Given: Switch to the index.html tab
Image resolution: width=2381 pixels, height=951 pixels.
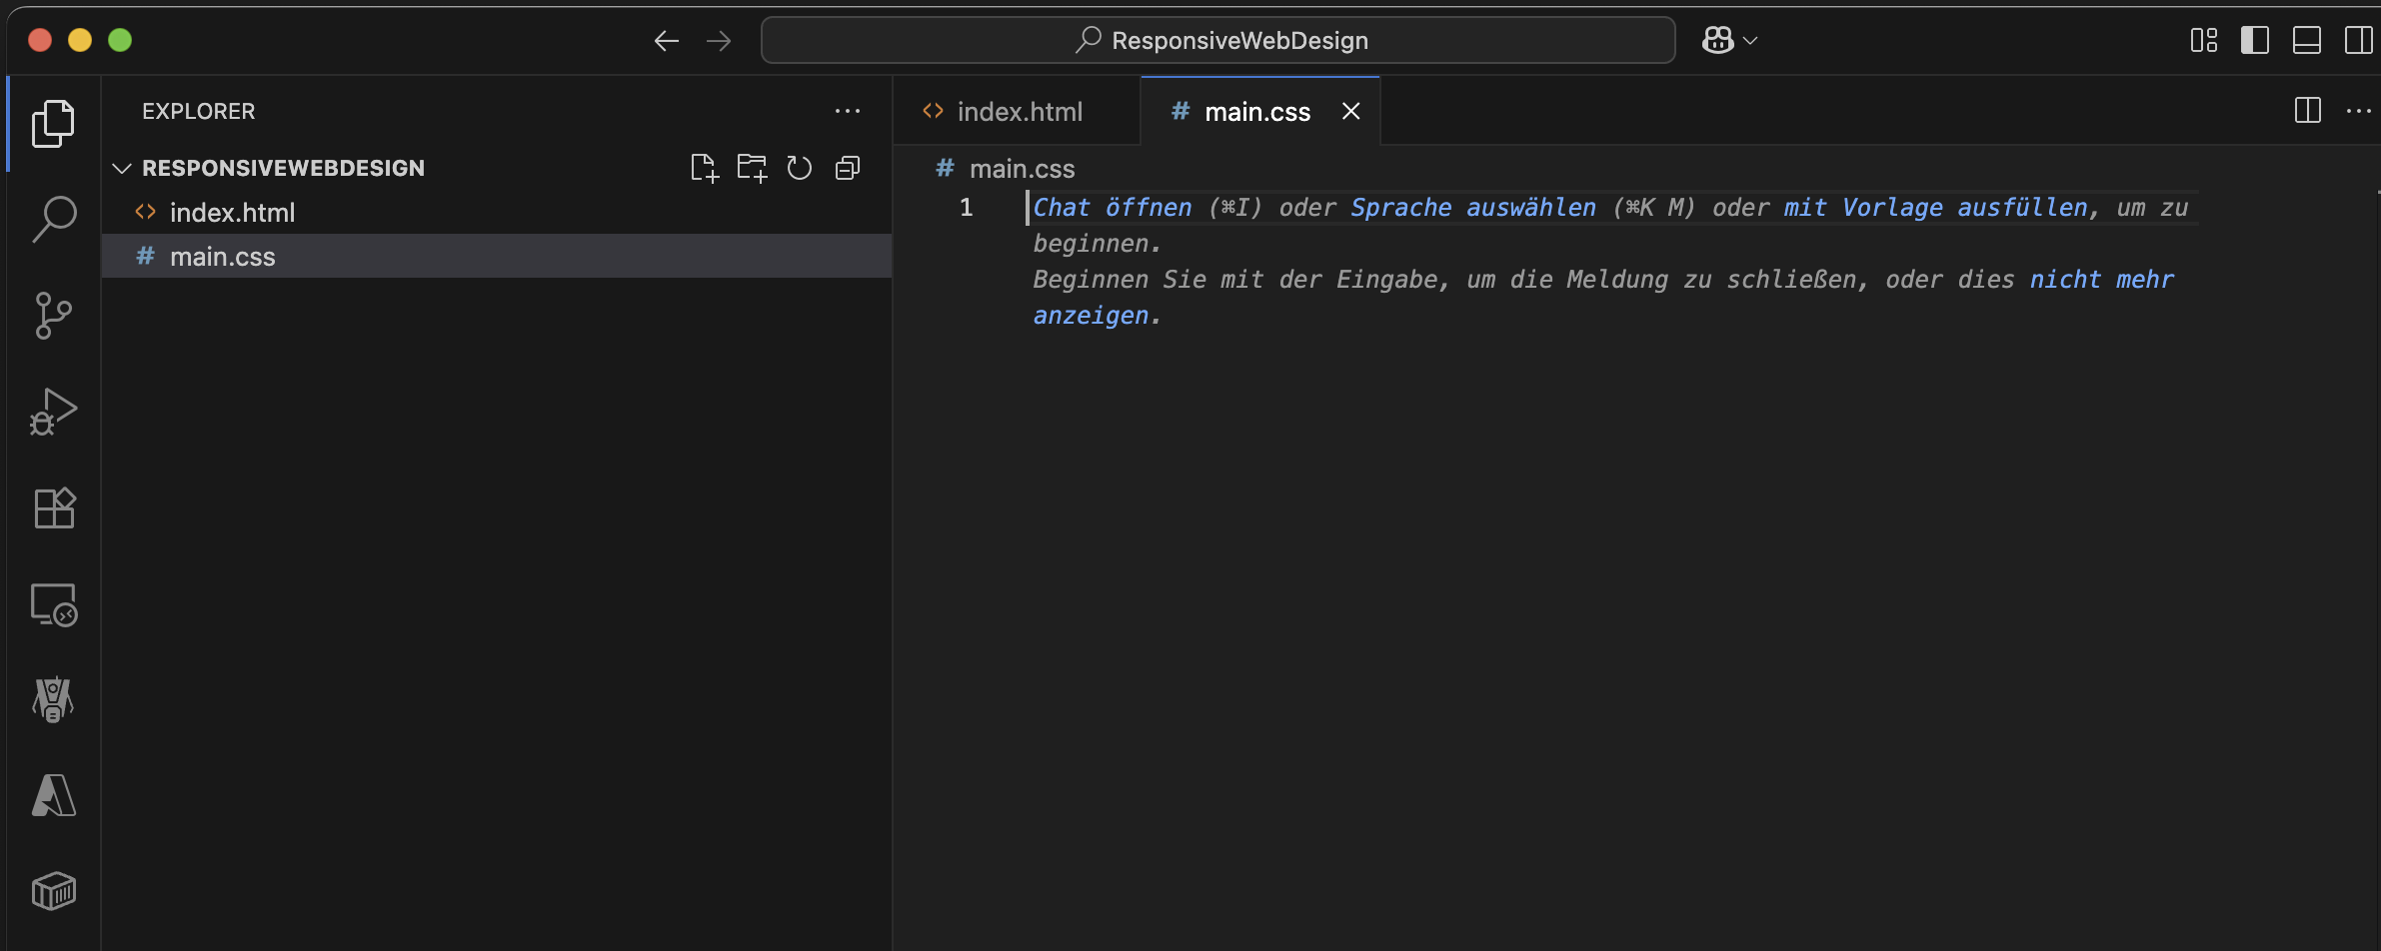Looking at the screenshot, I should tap(1018, 112).
